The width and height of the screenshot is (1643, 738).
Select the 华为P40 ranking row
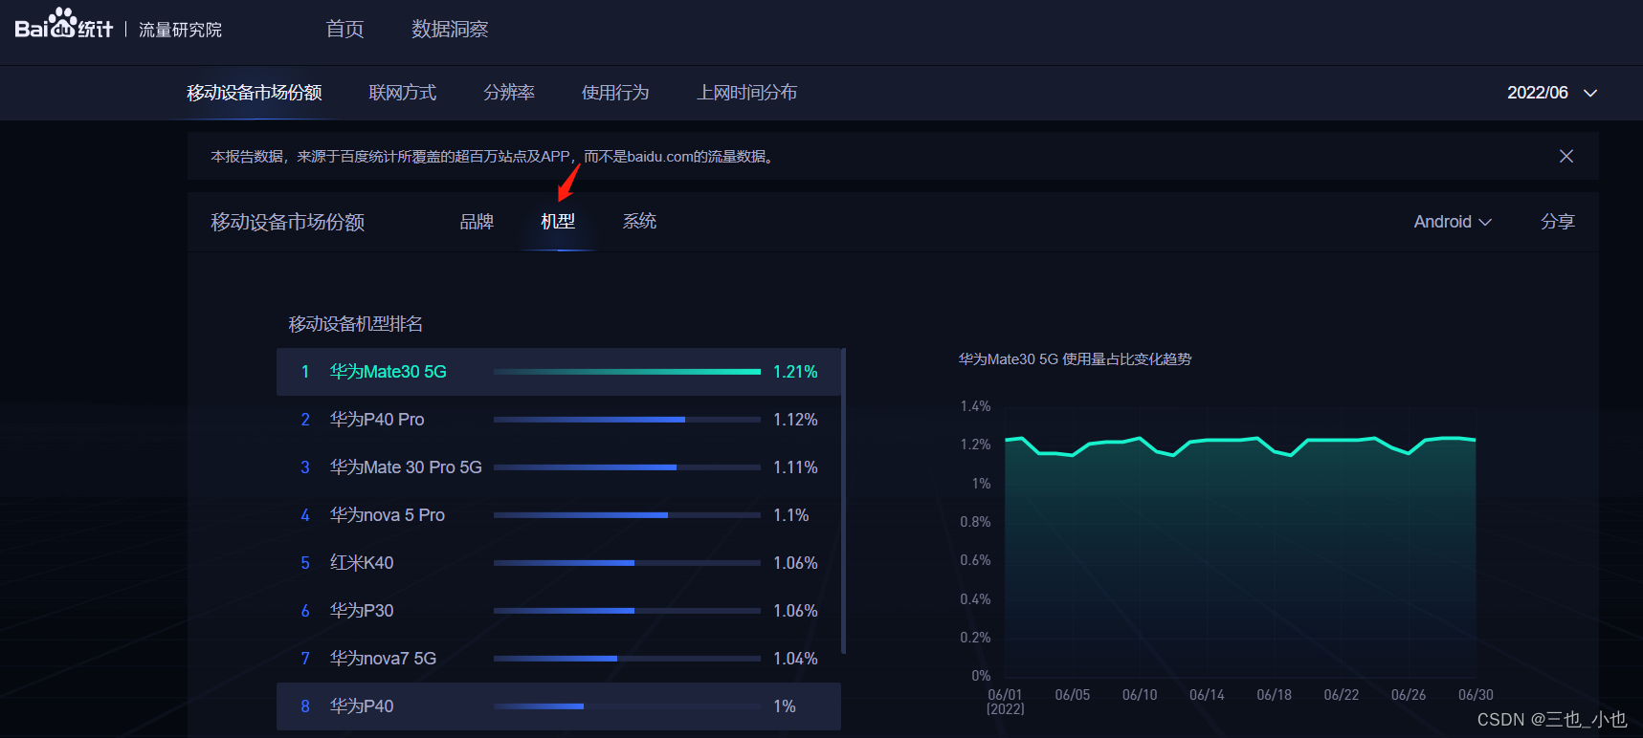click(x=559, y=706)
